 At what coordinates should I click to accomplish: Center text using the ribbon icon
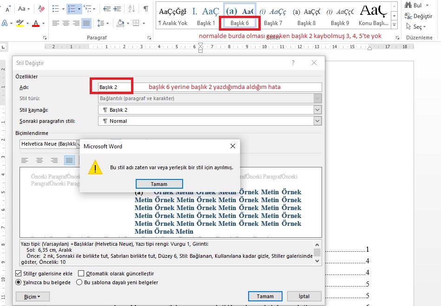click(x=66, y=23)
